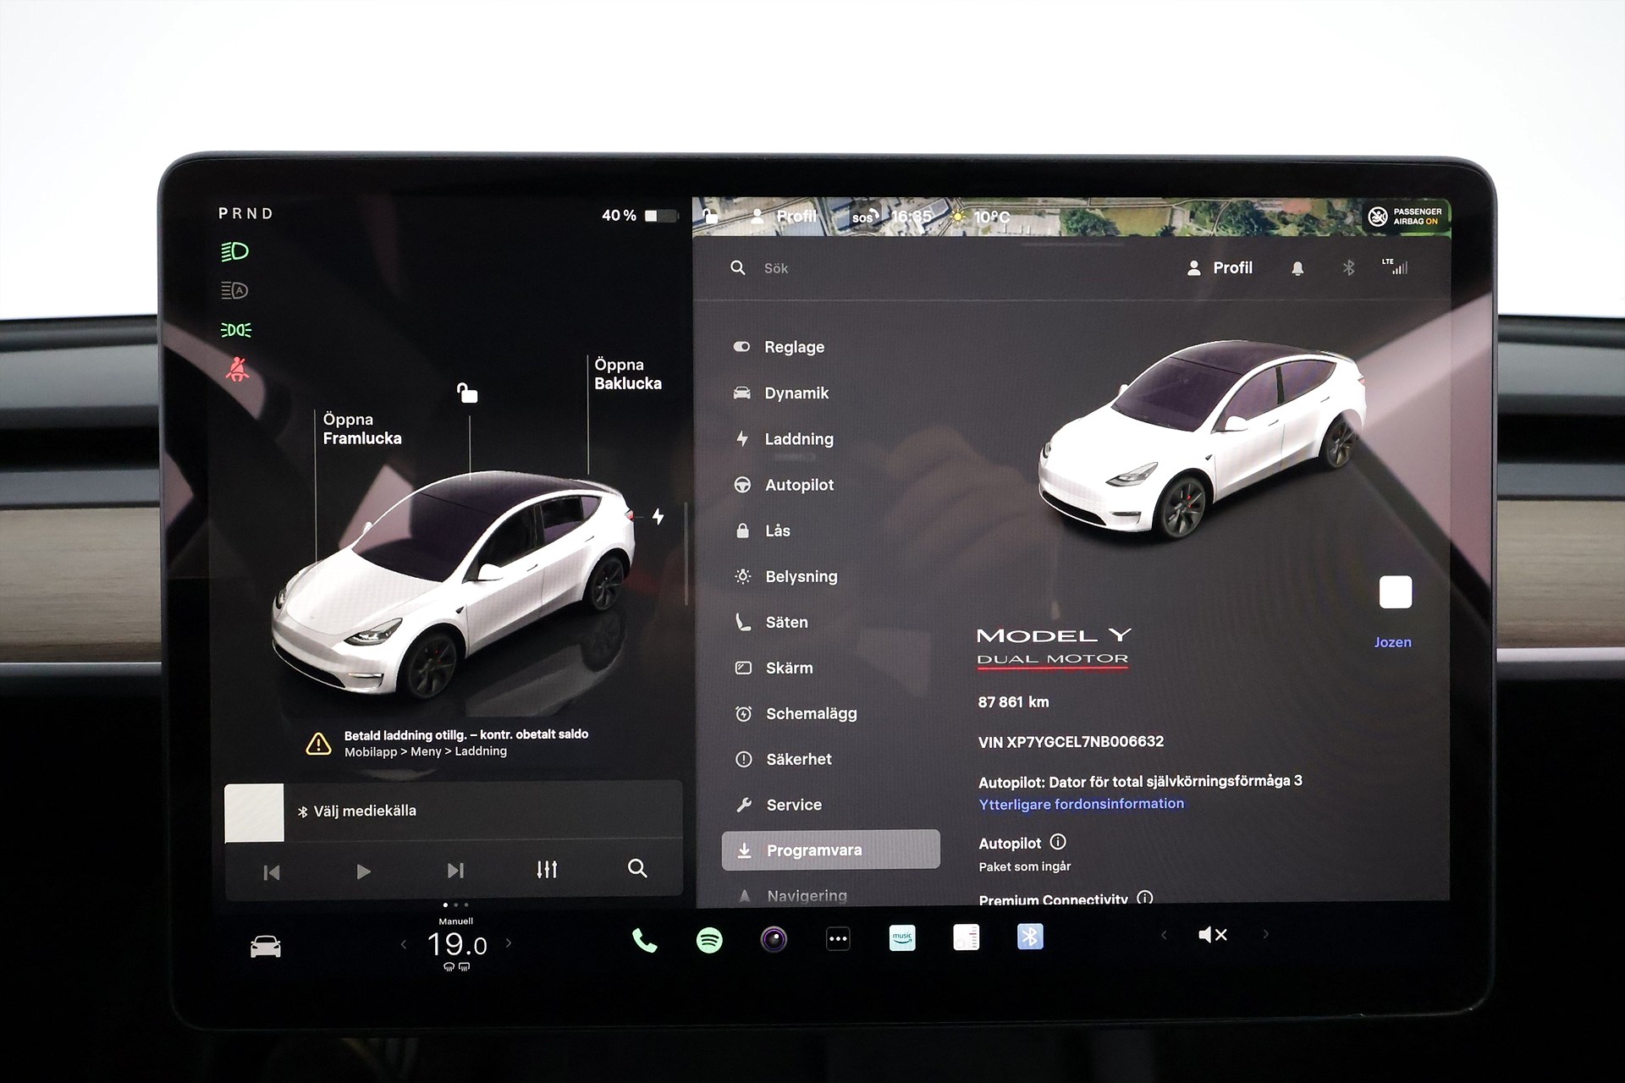The height and width of the screenshot is (1083, 1625).
Task: Open the Spotify app icon
Action: pyautogui.click(x=709, y=939)
